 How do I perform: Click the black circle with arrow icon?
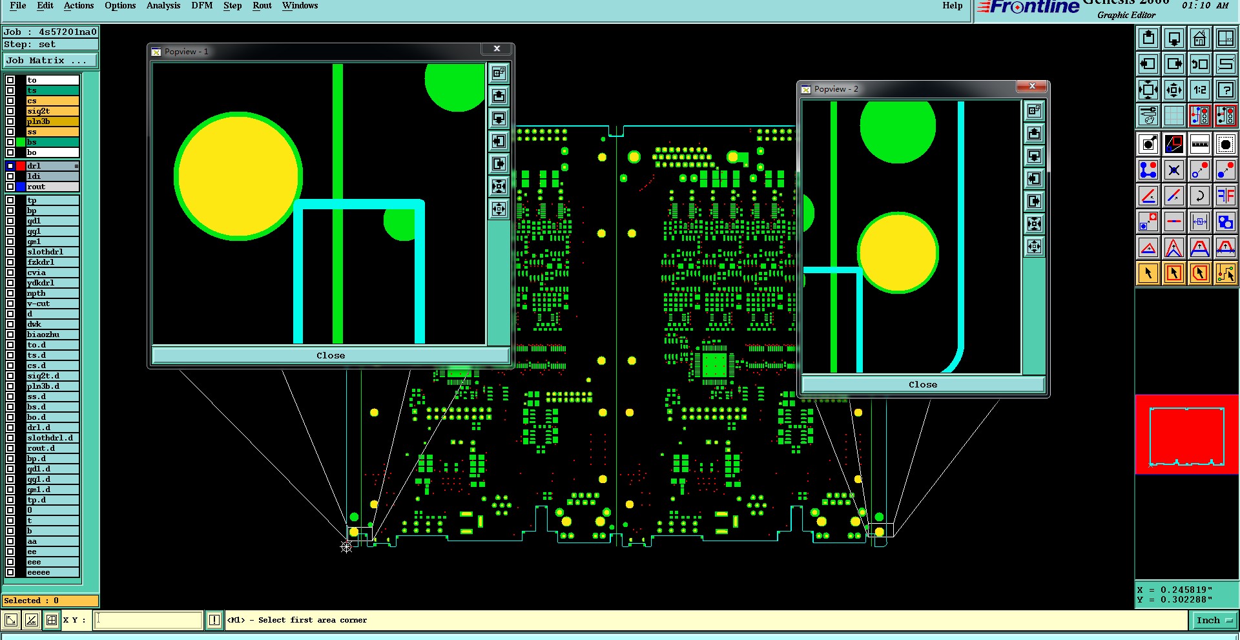(x=1148, y=144)
